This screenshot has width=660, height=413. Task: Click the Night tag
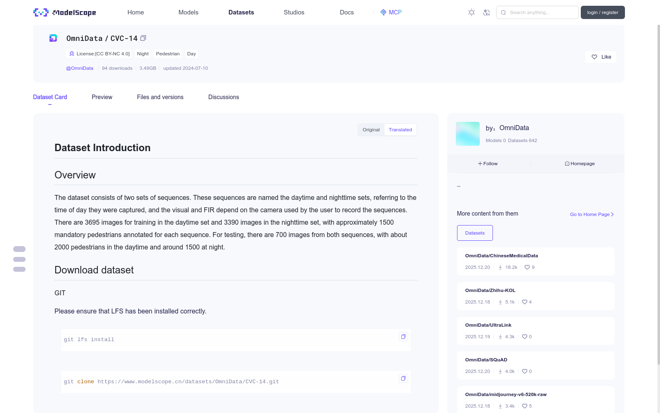click(143, 54)
